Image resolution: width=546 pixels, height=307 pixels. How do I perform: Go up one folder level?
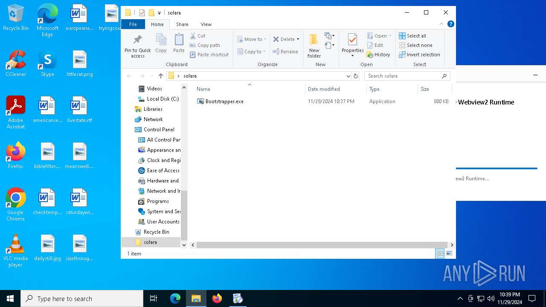tap(160, 76)
